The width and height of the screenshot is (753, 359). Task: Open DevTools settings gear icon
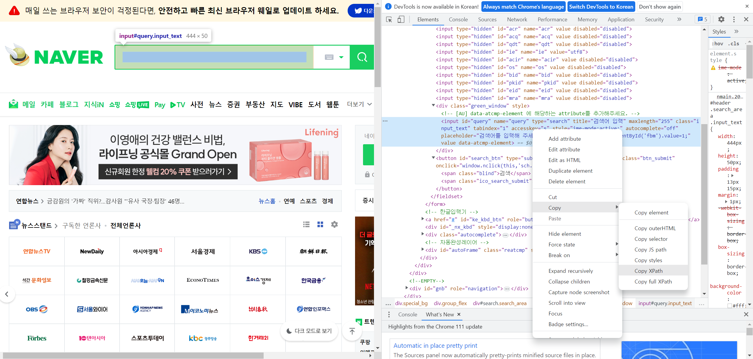click(721, 19)
